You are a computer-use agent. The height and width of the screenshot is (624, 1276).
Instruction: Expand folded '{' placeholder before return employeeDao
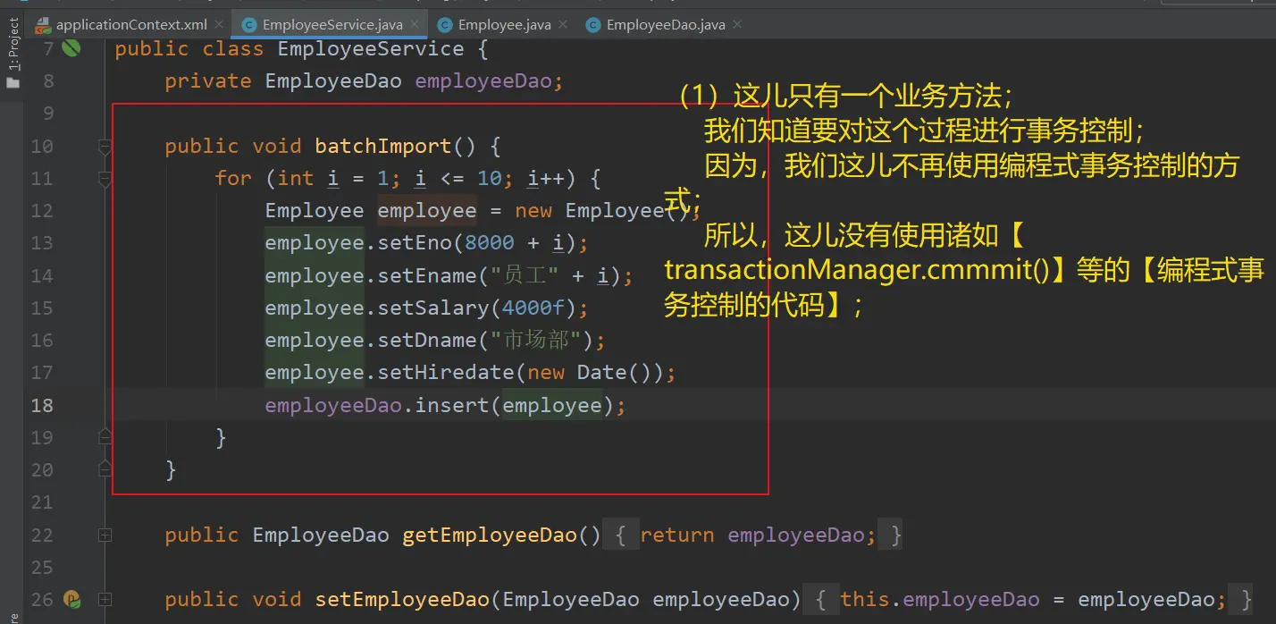coord(622,535)
